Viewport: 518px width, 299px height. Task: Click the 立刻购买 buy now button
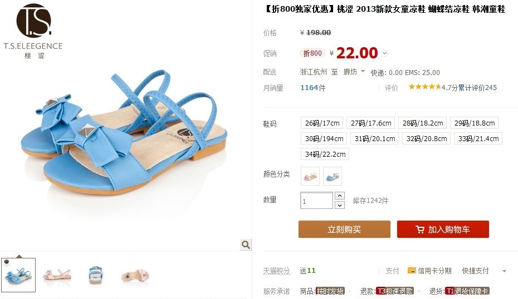point(344,229)
